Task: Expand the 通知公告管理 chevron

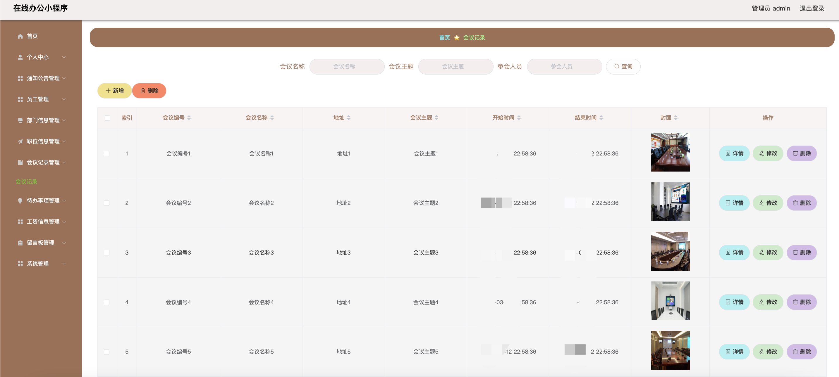Action: point(64,78)
